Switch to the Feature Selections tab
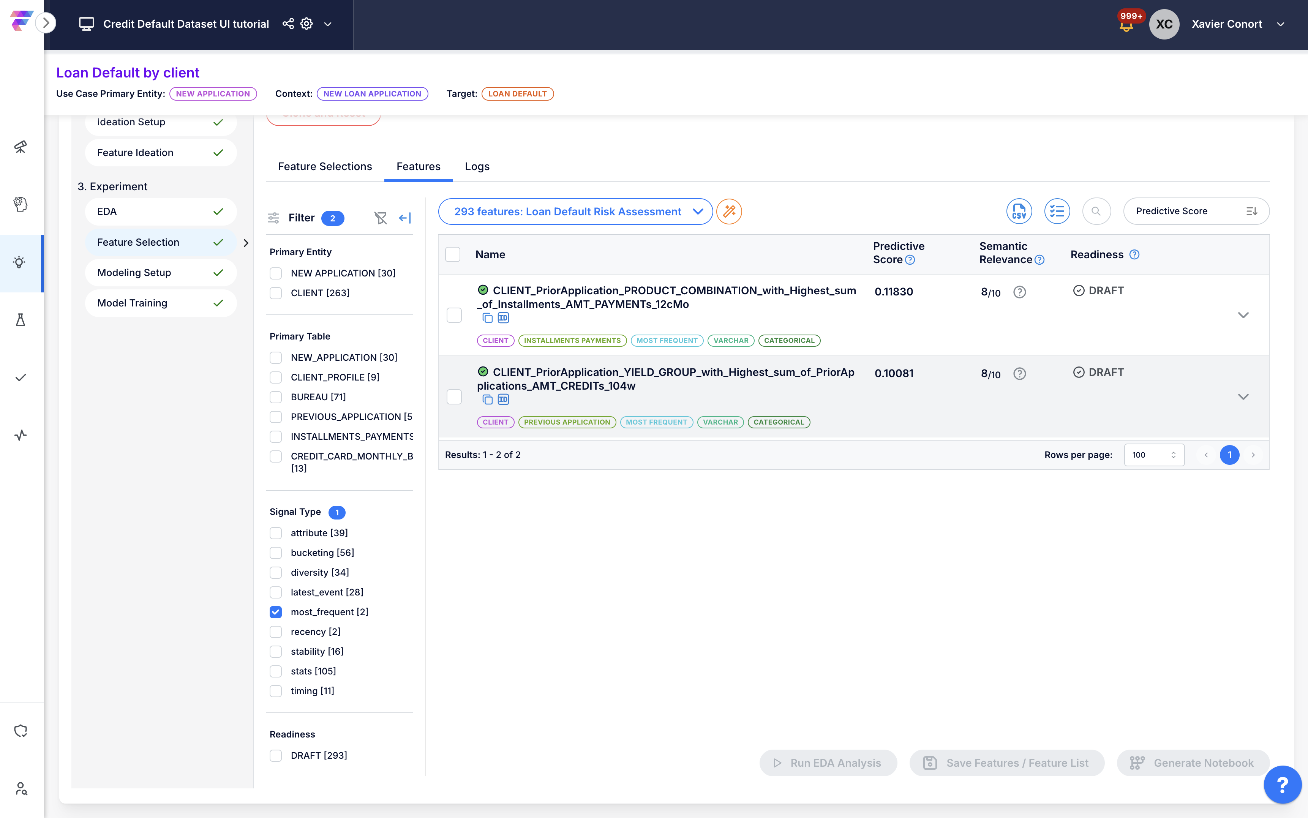Screen dimensions: 1308x818 [x=325, y=167]
